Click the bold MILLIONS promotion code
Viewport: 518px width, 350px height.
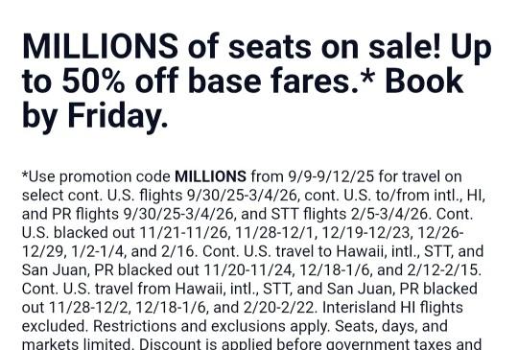pos(210,176)
